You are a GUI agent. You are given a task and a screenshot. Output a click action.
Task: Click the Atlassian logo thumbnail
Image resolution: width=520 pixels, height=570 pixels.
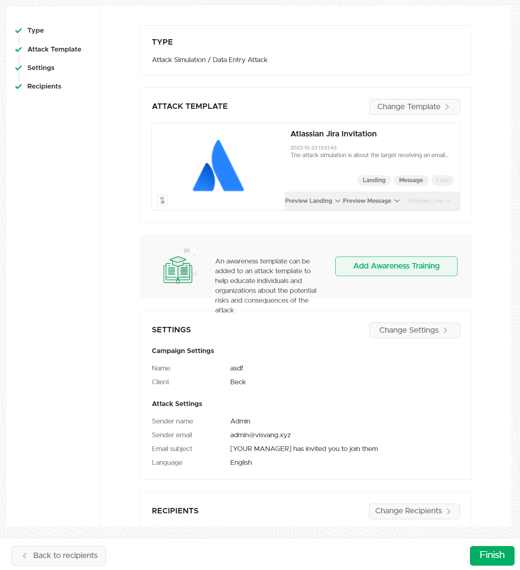218,166
